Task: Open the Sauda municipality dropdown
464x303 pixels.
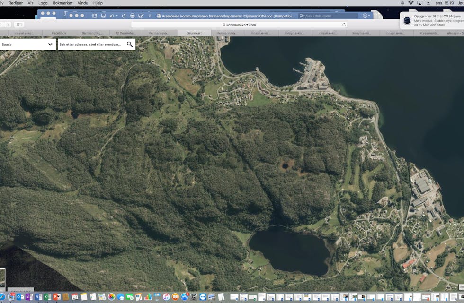Action: pyautogui.click(x=27, y=44)
